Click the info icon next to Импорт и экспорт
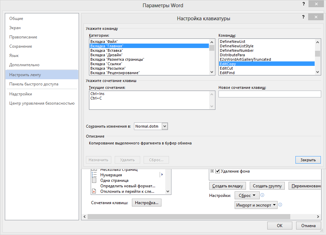The width and height of the screenshot is (326, 235). pyautogui.click(x=280, y=205)
